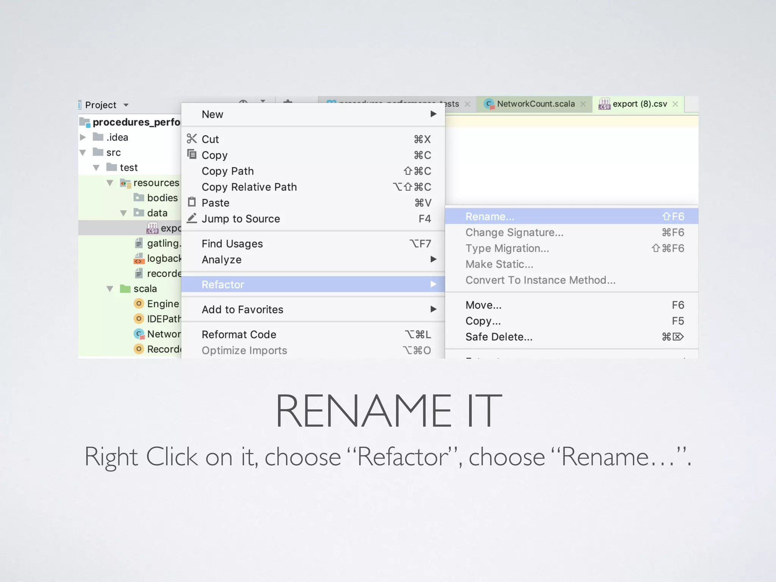Close the NetworkCount.scala tab

click(583, 104)
